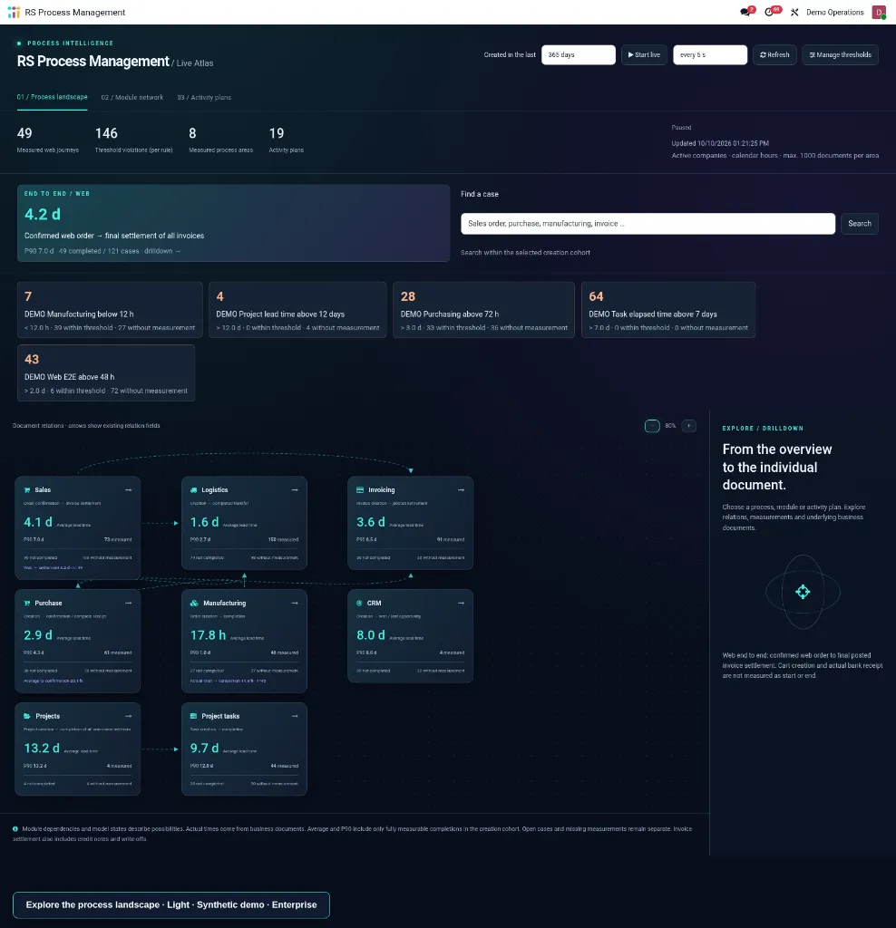Image resolution: width=896 pixels, height=928 pixels.
Task: Open the every 5 s interval dropdown
Action: click(710, 55)
